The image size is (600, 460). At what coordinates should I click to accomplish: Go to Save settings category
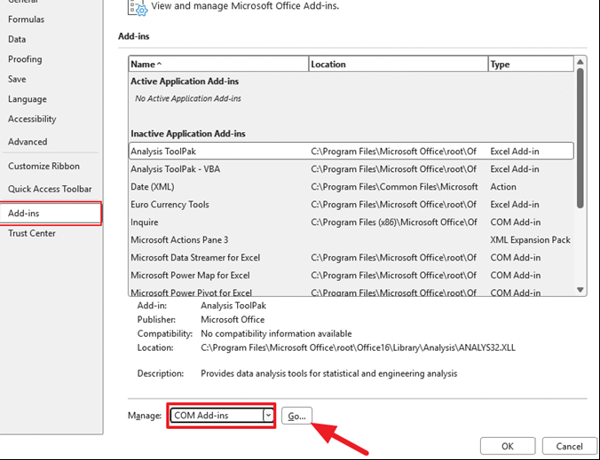tap(17, 79)
